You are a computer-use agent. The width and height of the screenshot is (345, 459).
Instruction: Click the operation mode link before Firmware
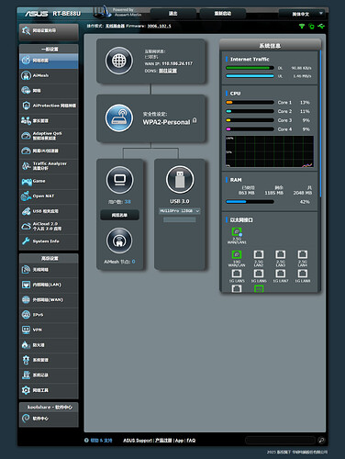115,26
